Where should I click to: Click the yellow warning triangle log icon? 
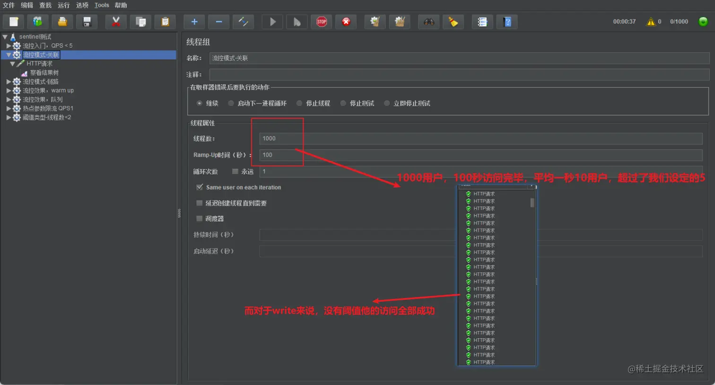[x=651, y=22]
